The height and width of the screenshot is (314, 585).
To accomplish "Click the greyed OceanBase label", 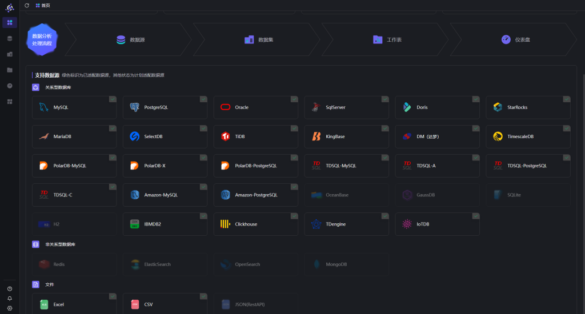I will click(337, 195).
